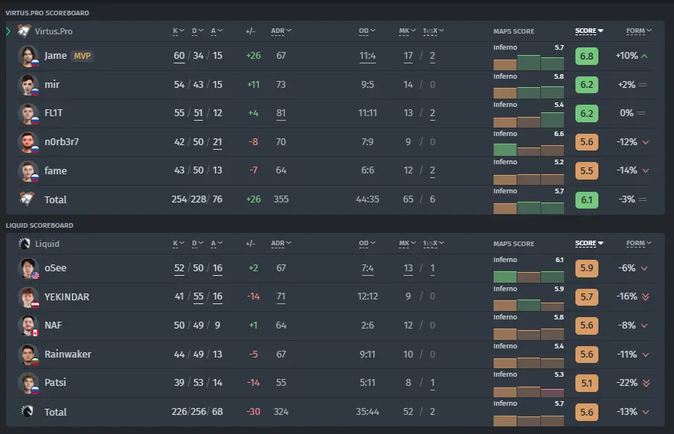Sort Virtus.Pro scoreboard by SCORE
This screenshot has width=674, height=434.
click(589, 31)
